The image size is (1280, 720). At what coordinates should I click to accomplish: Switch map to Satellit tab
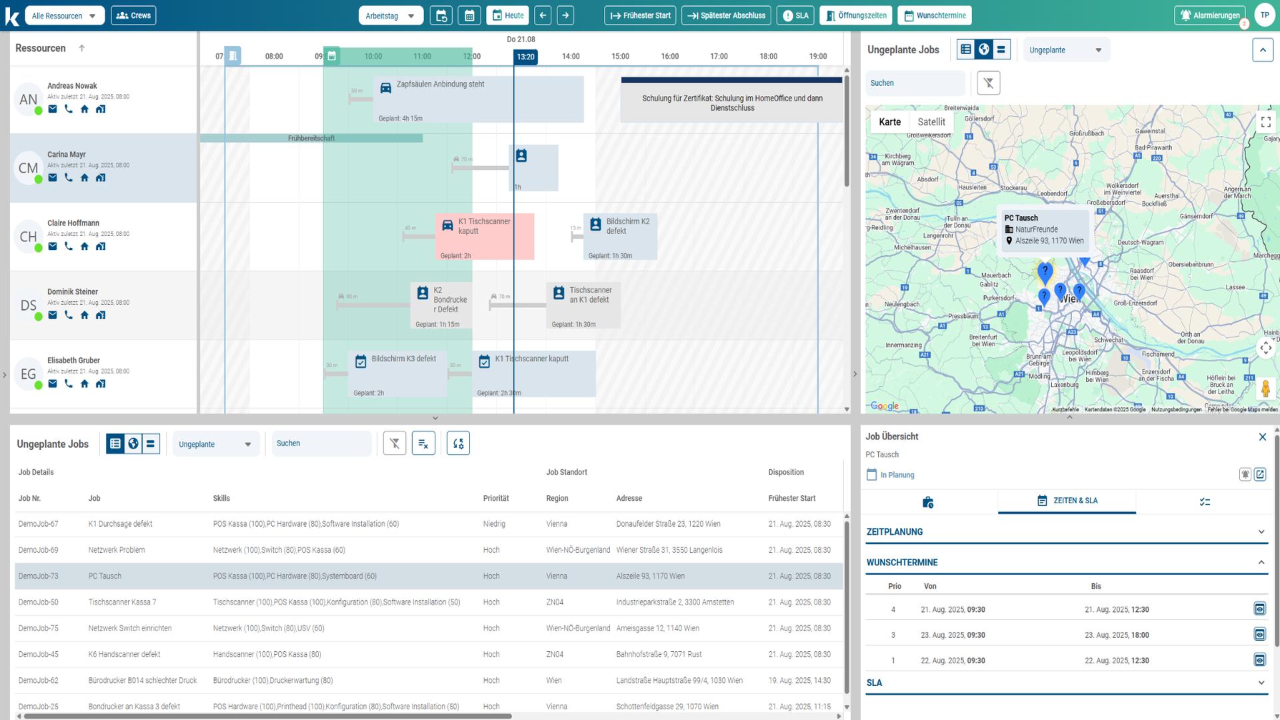[x=931, y=122]
